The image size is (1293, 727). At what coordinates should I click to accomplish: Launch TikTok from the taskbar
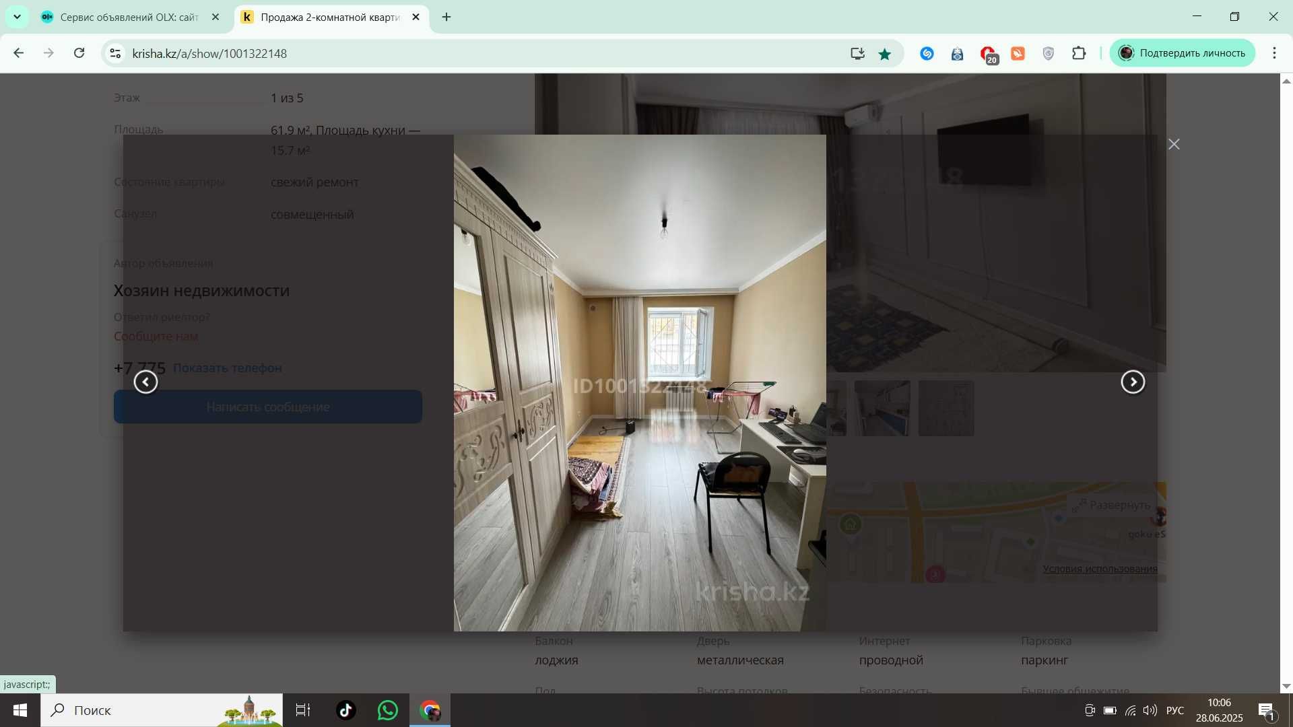click(346, 710)
